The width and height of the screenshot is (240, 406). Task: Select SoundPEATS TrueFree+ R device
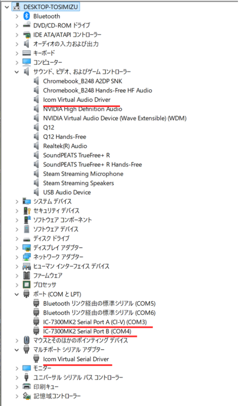[x=76, y=155]
